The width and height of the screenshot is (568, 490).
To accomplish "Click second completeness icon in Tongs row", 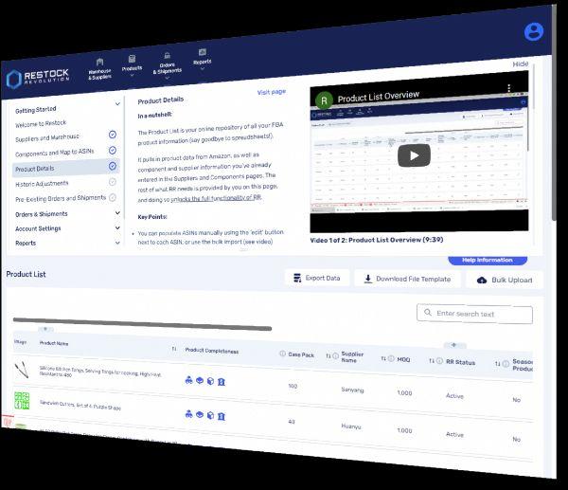I will (200, 380).
